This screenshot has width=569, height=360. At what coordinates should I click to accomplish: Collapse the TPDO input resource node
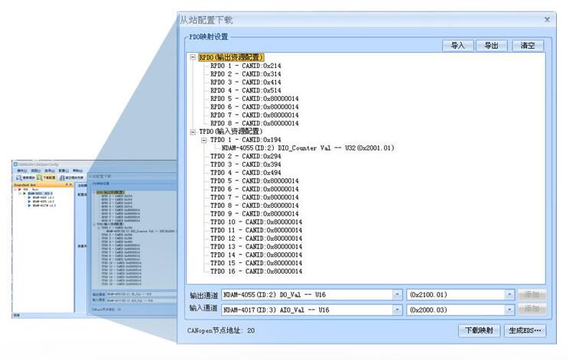193,131
